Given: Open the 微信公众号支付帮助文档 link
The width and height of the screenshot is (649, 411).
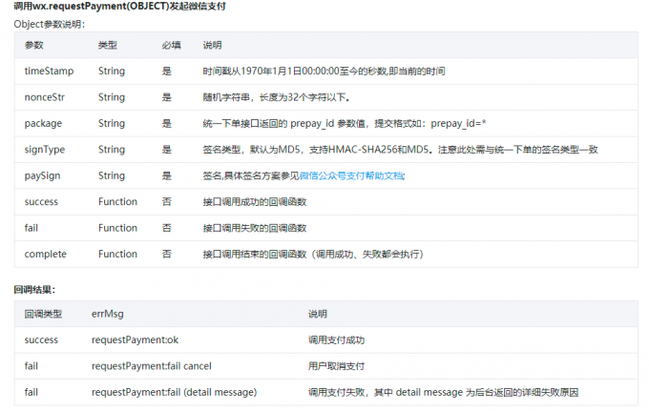Looking at the screenshot, I should click(351, 175).
